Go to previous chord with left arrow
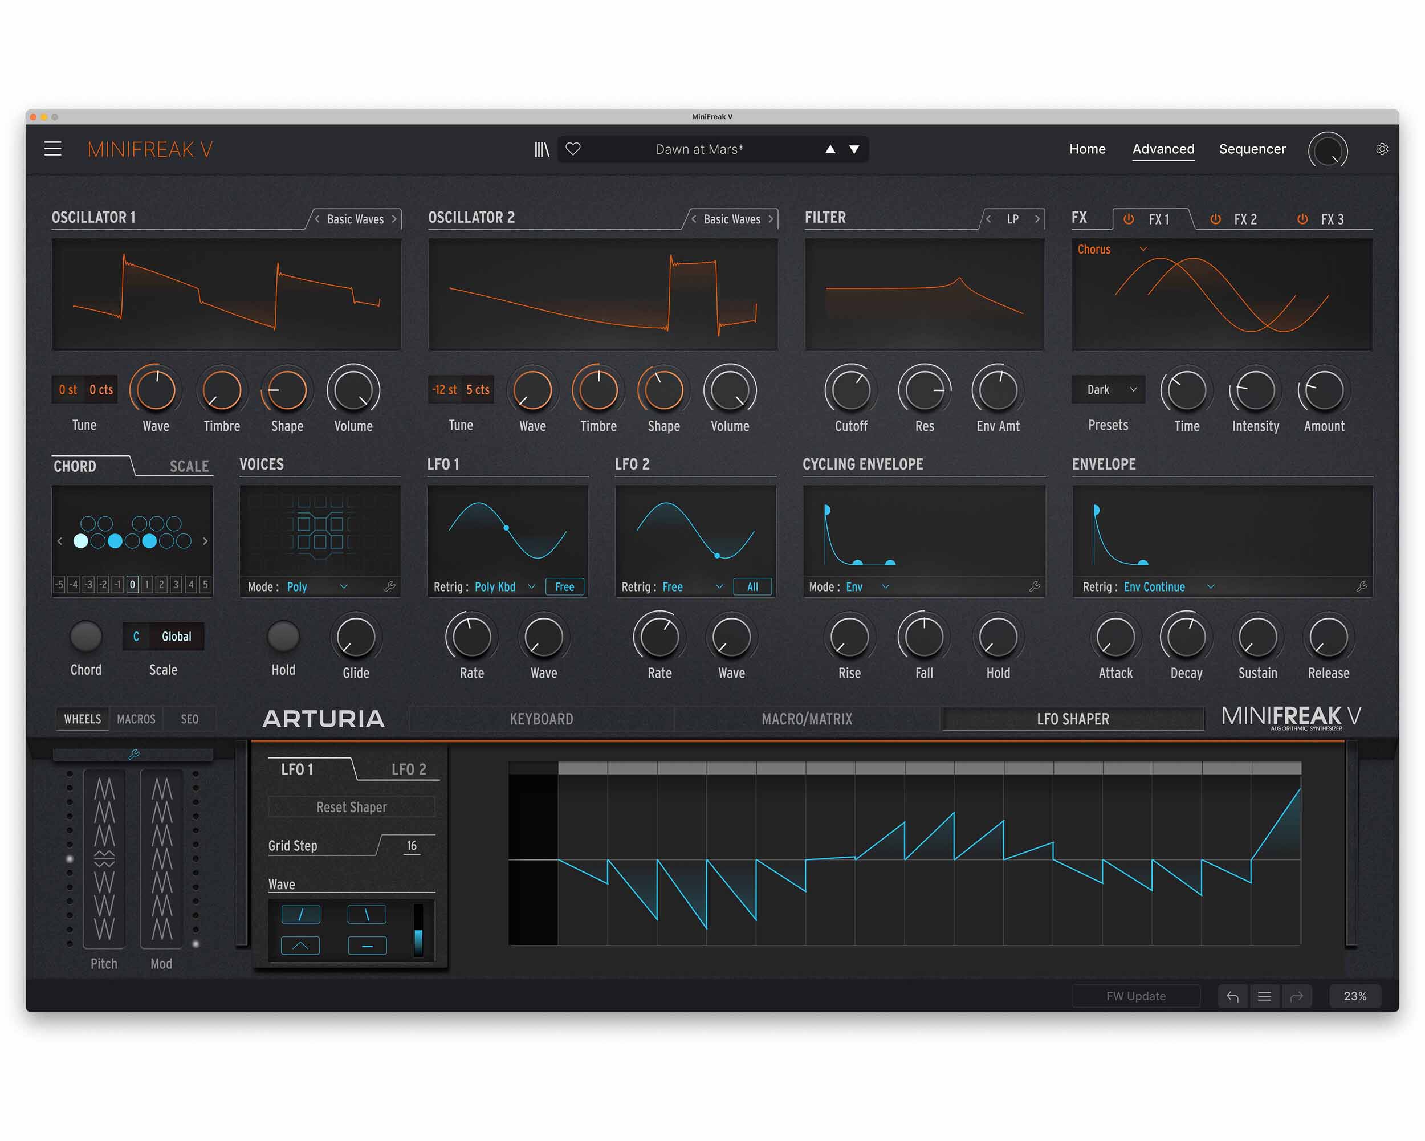 pos(60,541)
